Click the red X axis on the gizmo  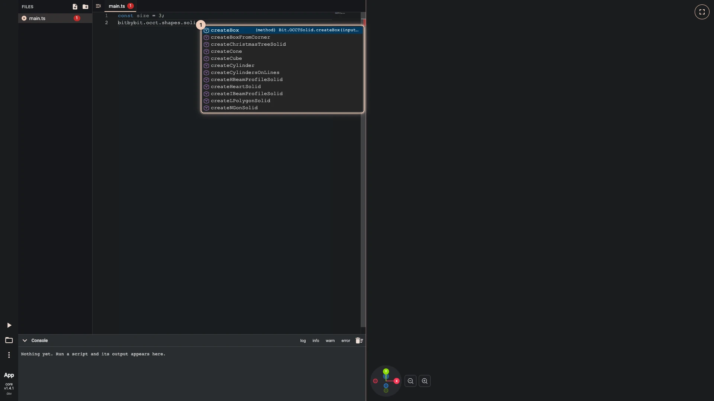[396, 381]
